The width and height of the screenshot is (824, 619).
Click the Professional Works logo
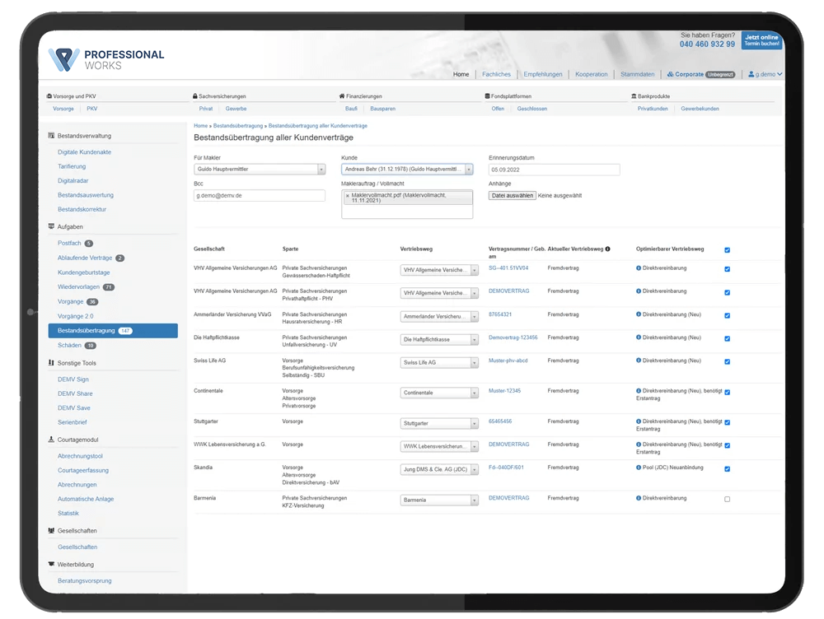[106, 59]
